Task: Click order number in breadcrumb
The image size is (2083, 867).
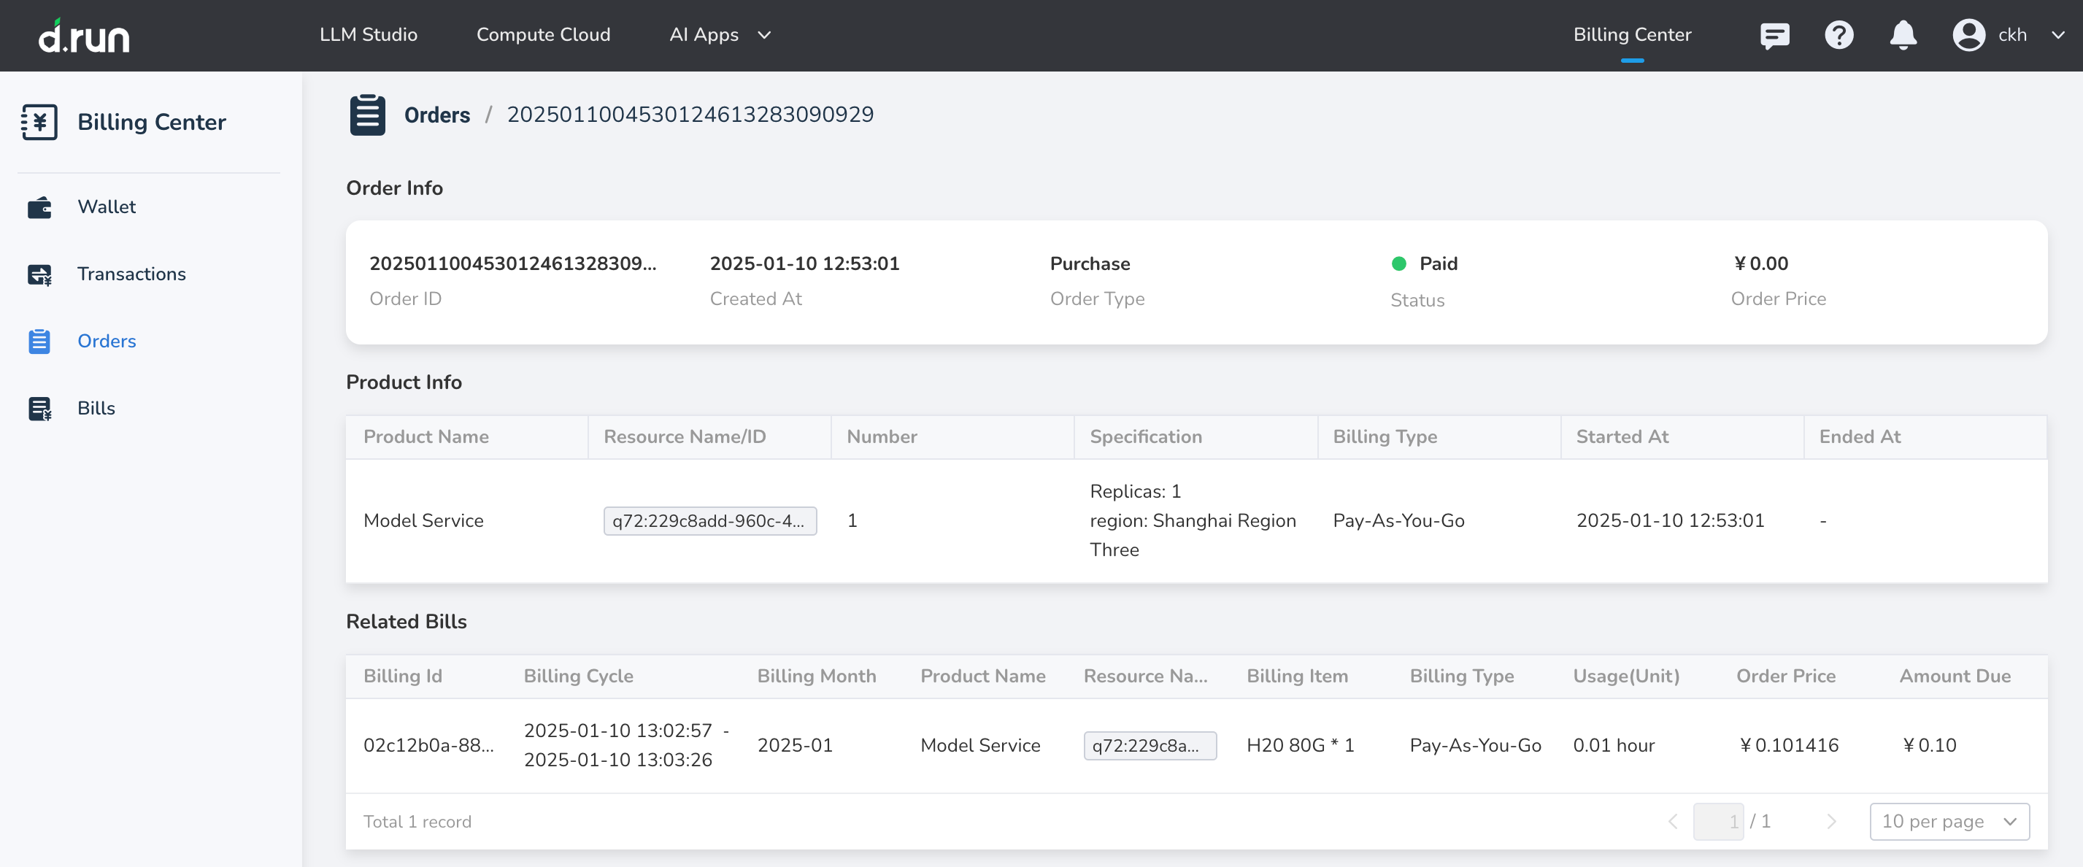Action: pyautogui.click(x=690, y=115)
